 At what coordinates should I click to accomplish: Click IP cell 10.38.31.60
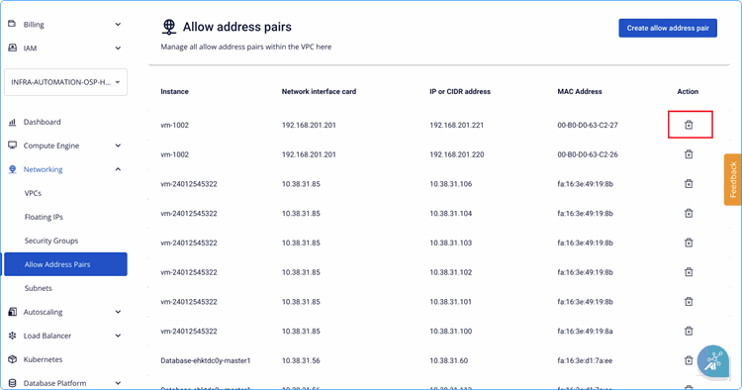coord(448,360)
